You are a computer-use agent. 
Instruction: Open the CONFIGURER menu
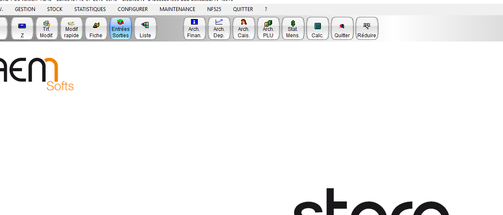tap(133, 9)
